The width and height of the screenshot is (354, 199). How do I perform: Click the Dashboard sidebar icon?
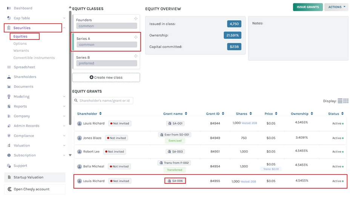[9, 8]
